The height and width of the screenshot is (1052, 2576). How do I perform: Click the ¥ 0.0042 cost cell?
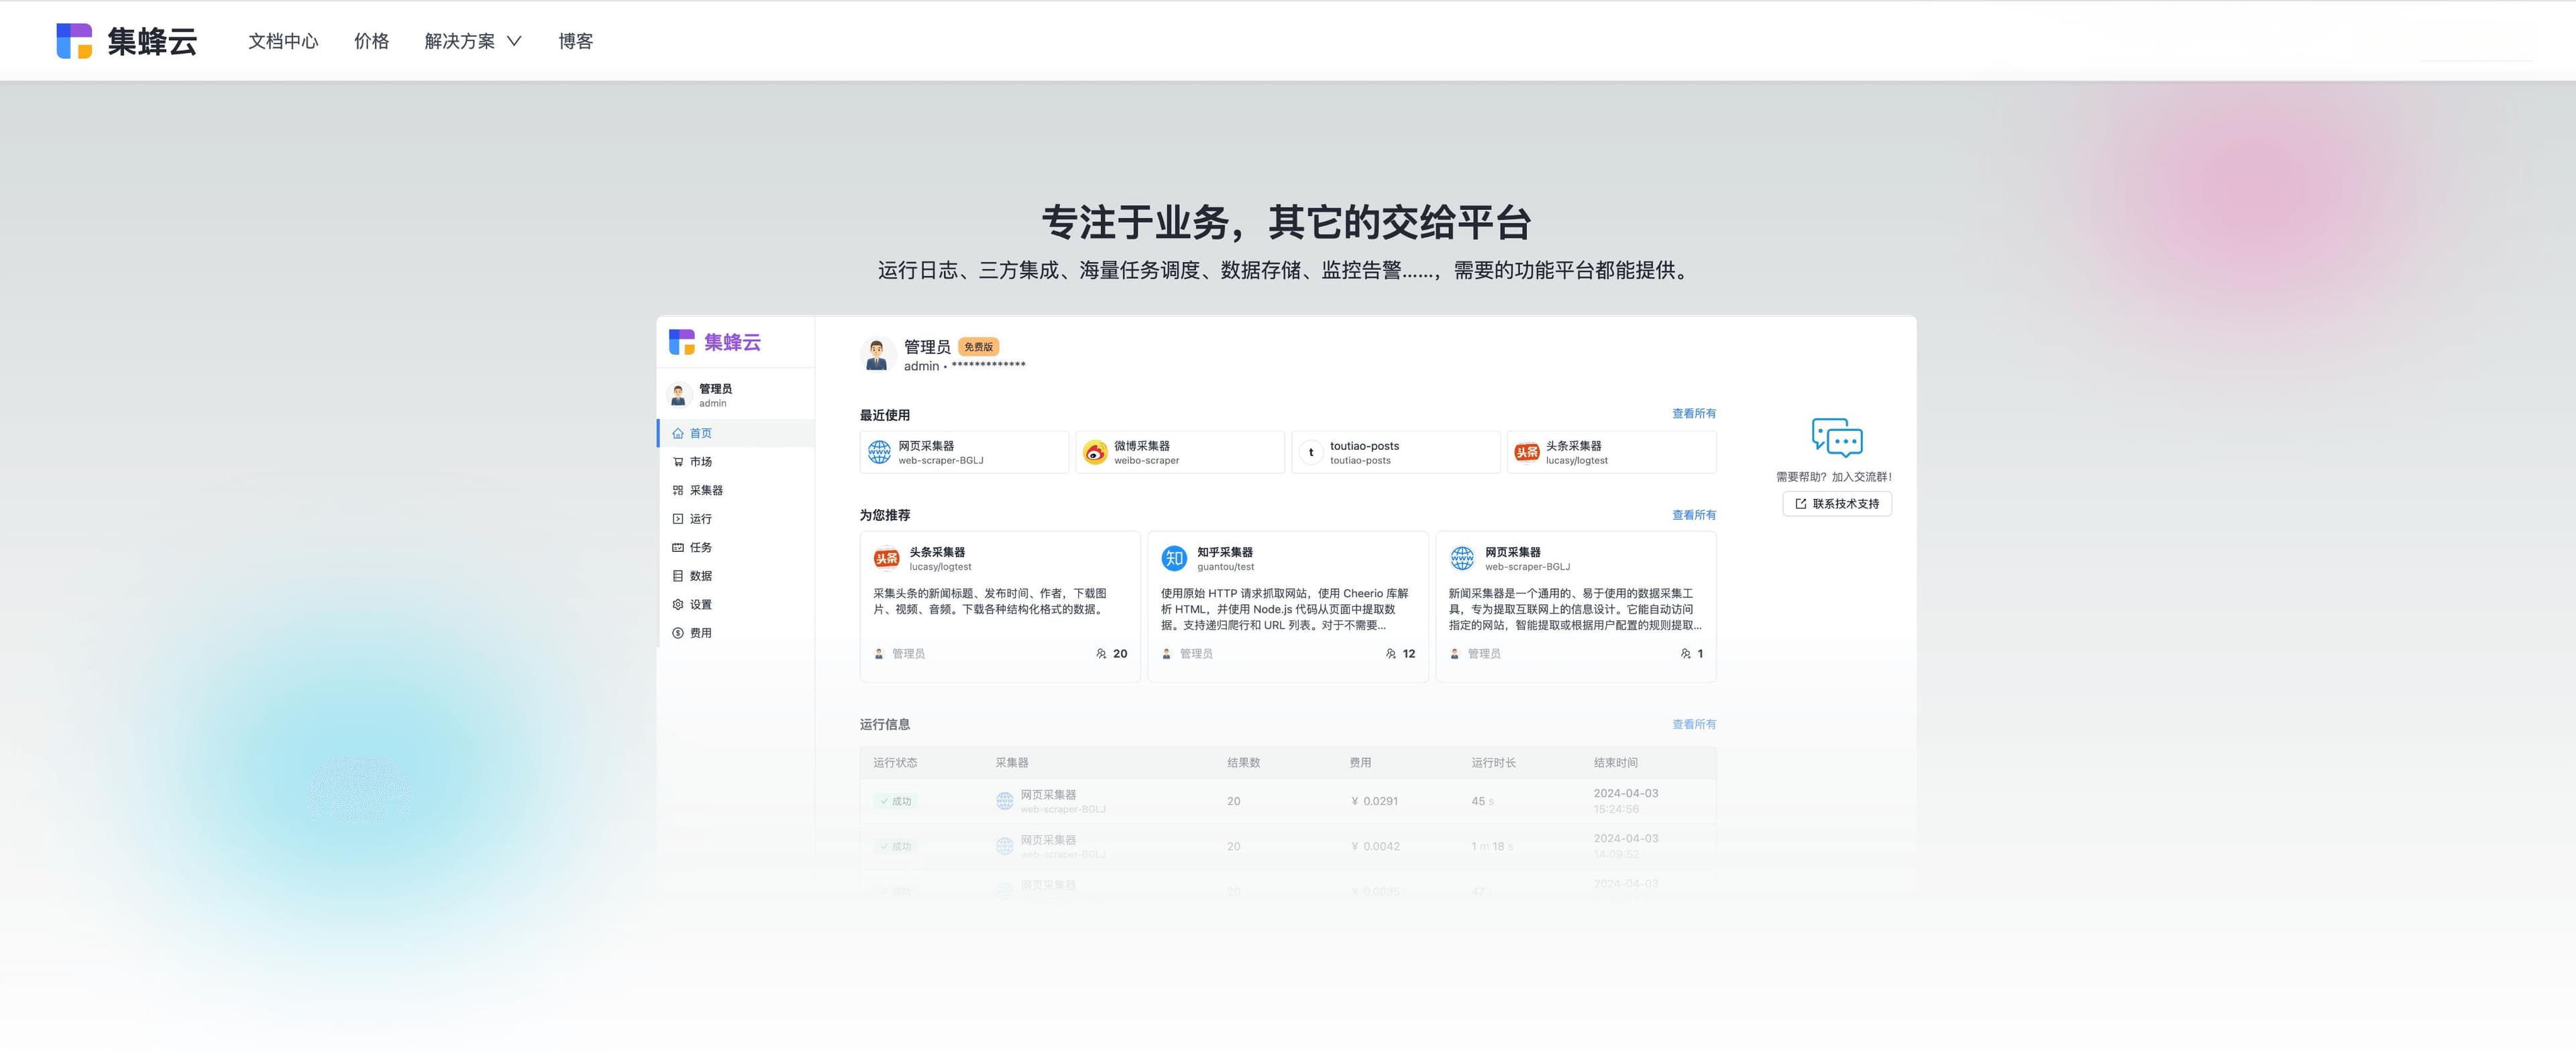click(1375, 846)
